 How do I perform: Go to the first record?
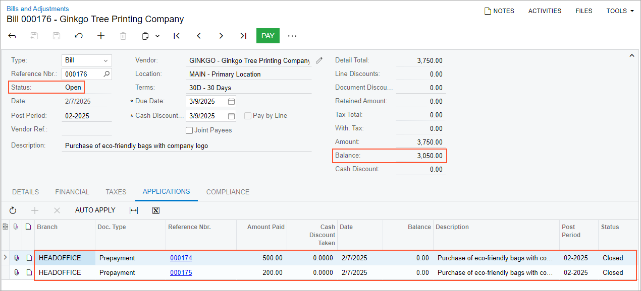tap(176, 36)
